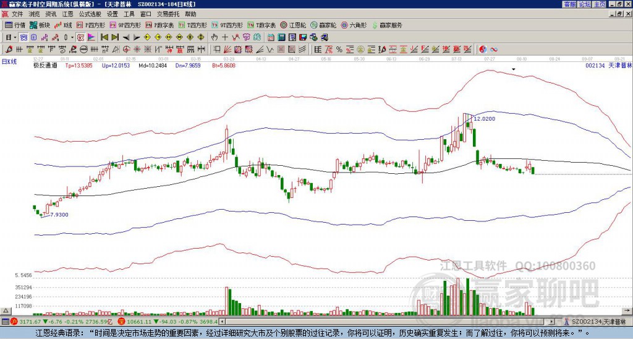The width and height of the screenshot is (633, 339).
Task: Open the 江恩轮 Gann wheel
Action: pyautogui.click(x=294, y=25)
